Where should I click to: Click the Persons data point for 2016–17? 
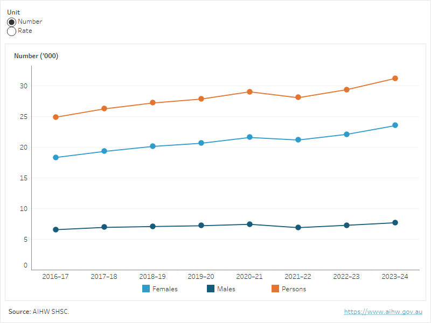point(55,117)
